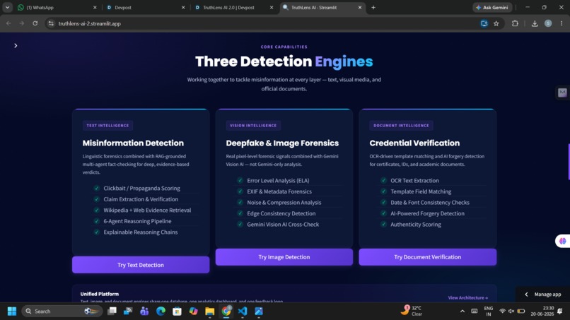
Task: Open the Windows Start menu
Action: click(x=12, y=312)
